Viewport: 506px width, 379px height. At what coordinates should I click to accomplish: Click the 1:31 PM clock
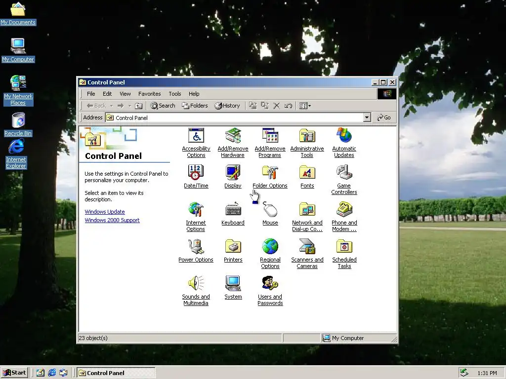pos(487,373)
